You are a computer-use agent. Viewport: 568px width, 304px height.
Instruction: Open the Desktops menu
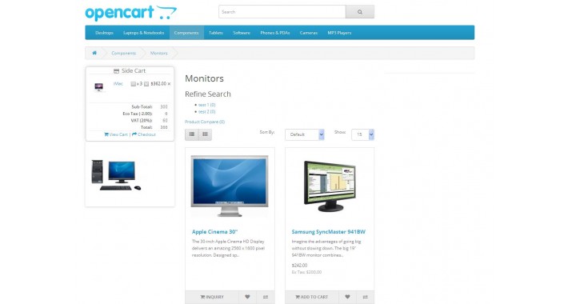pos(104,33)
